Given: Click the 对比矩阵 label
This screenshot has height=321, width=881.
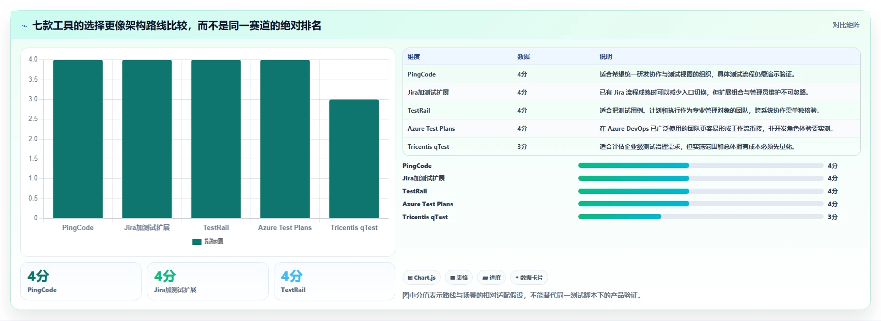Looking at the screenshot, I should click(846, 25).
